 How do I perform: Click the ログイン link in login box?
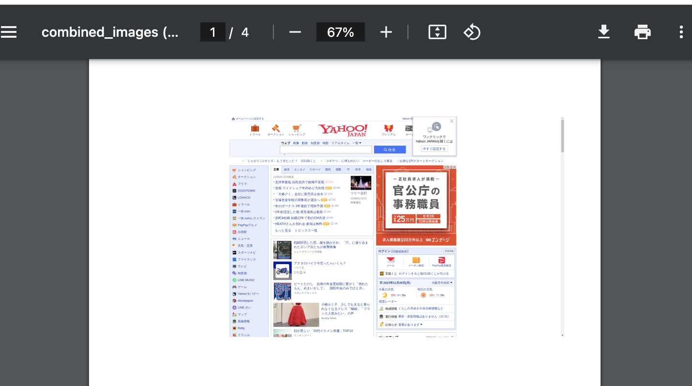(384, 252)
